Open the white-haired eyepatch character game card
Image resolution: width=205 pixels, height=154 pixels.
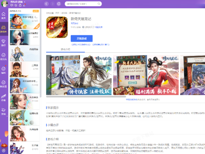coord(25,38)
